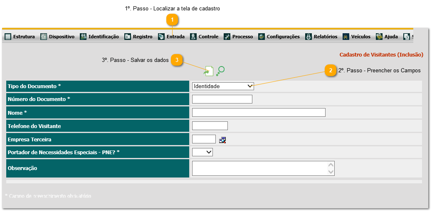Open the Ajuda menu
432x212 pixels.
(x=391, y=37)
